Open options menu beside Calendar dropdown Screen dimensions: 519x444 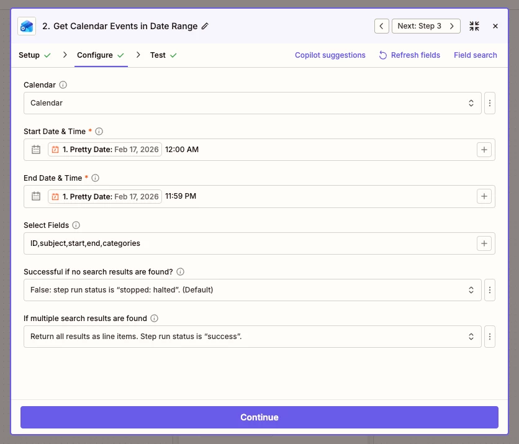(490, 103)
